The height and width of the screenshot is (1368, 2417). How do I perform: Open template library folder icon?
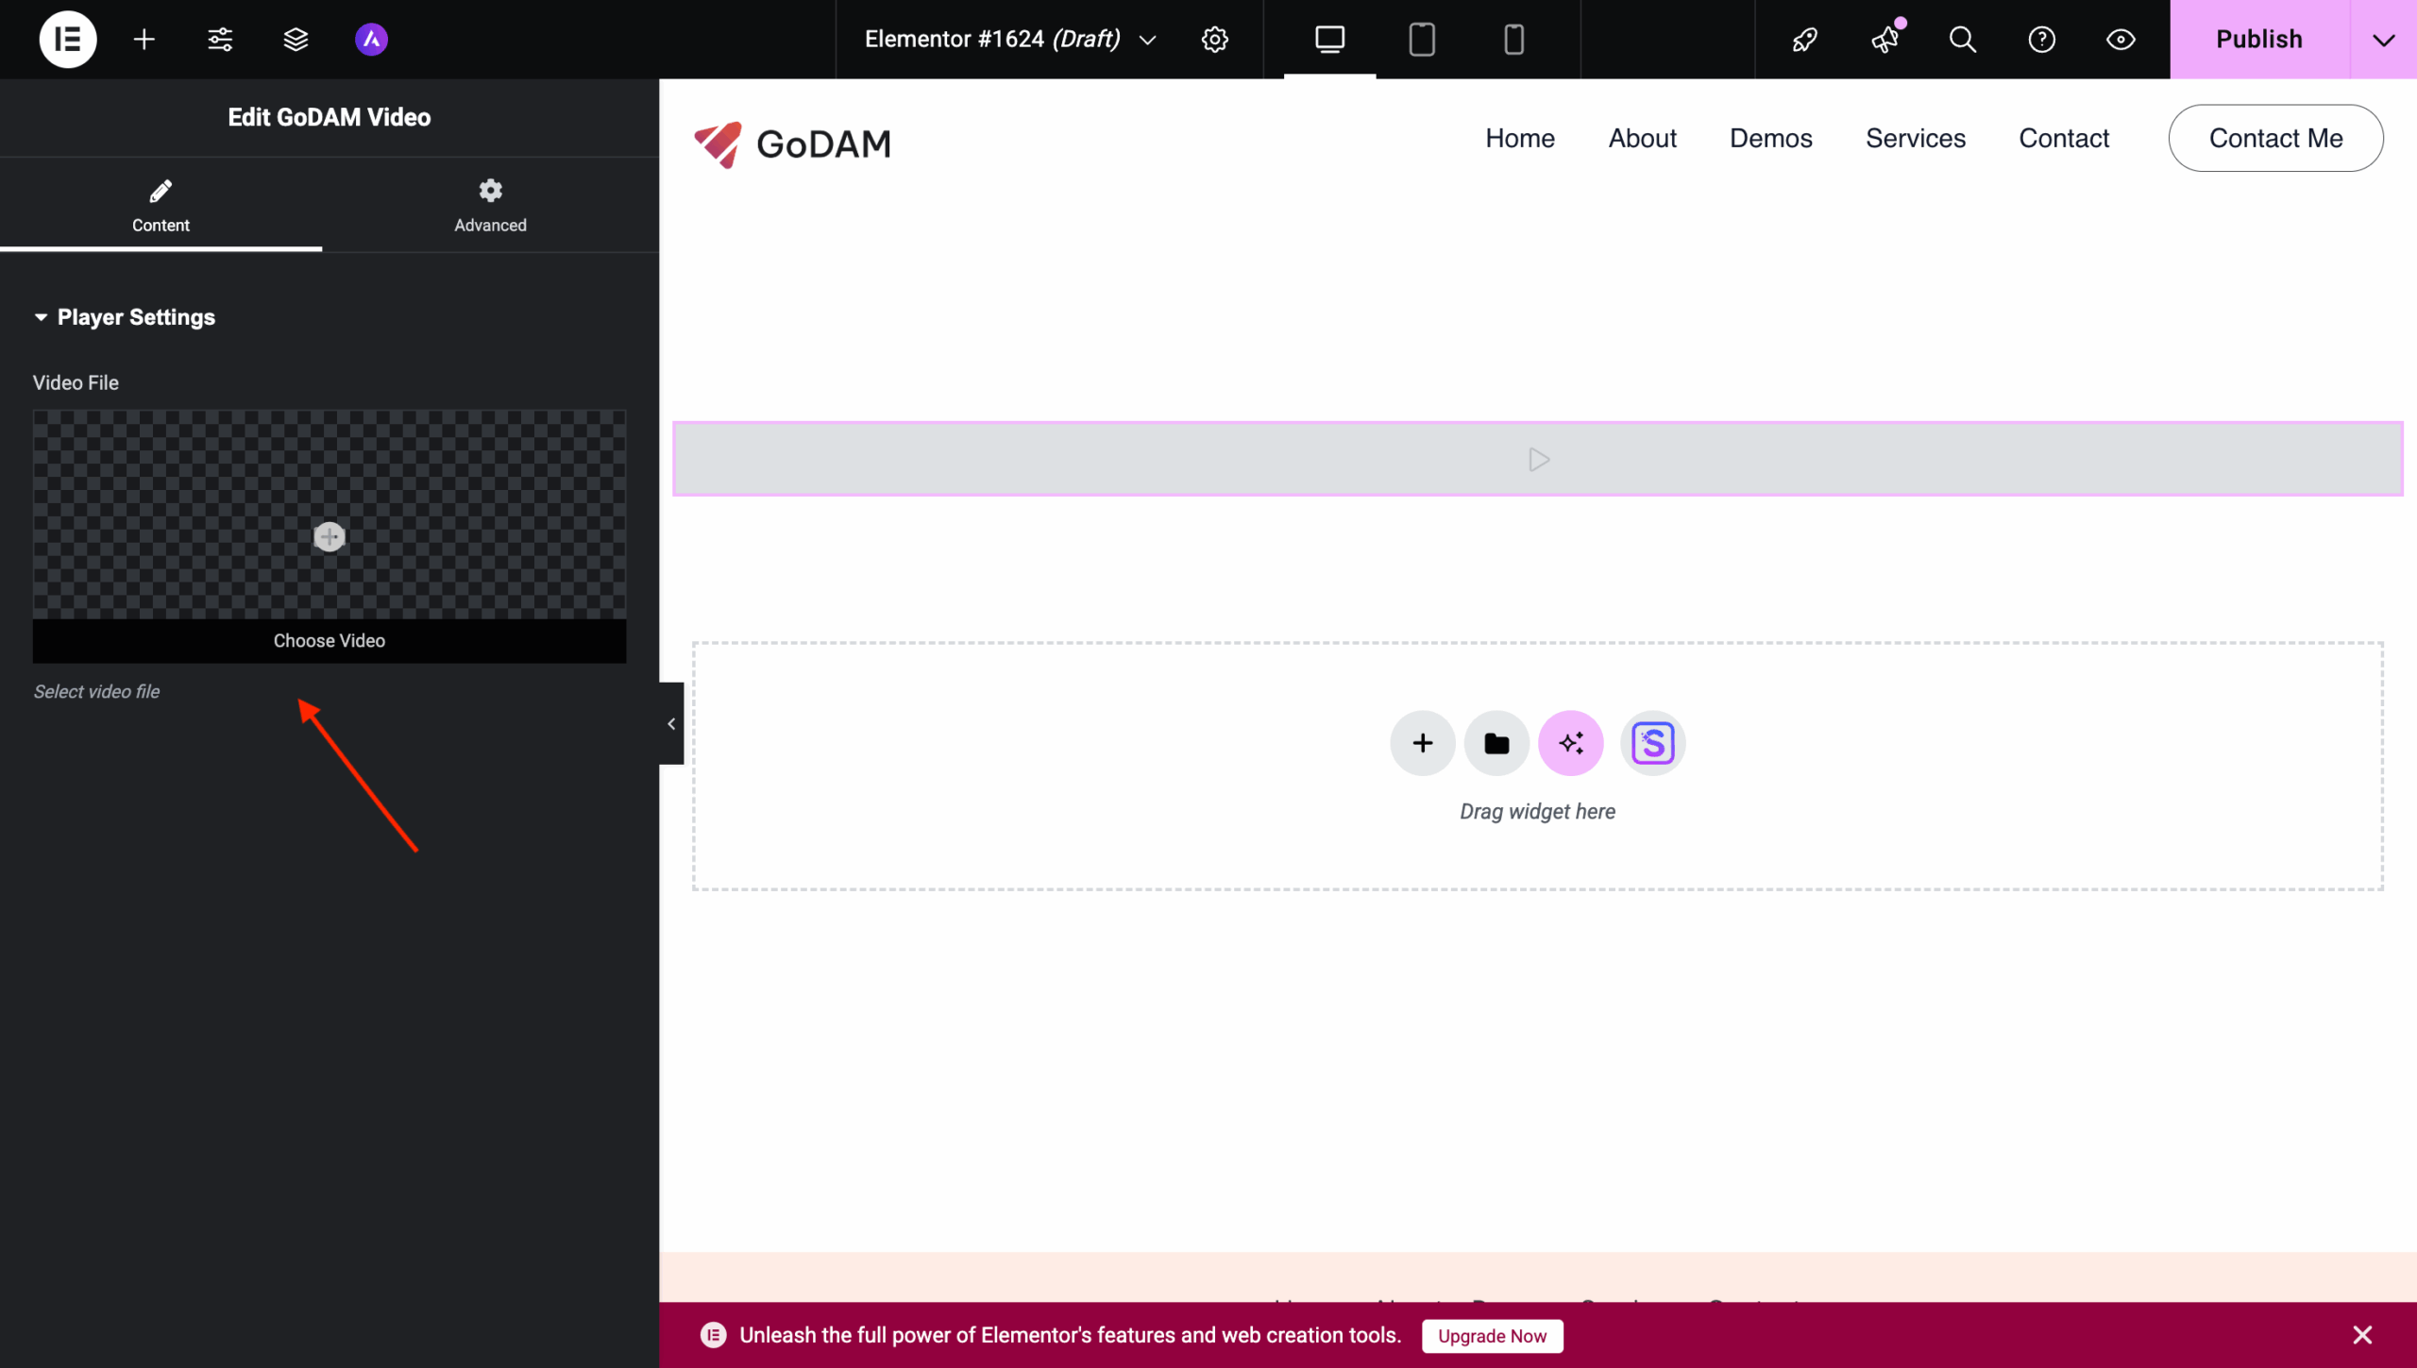(1496, 744)
